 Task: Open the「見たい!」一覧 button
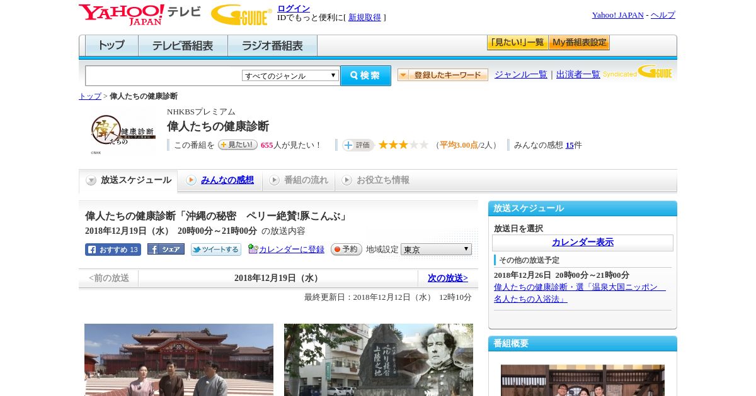[517, 43]
